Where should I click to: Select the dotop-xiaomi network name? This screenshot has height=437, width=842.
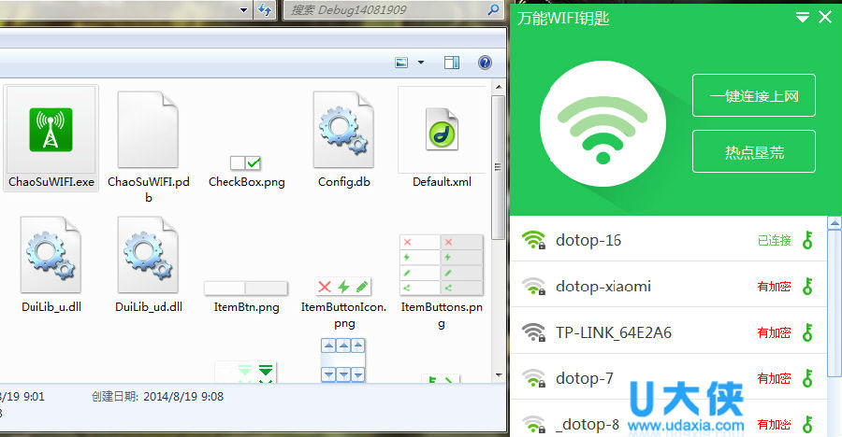603,286
